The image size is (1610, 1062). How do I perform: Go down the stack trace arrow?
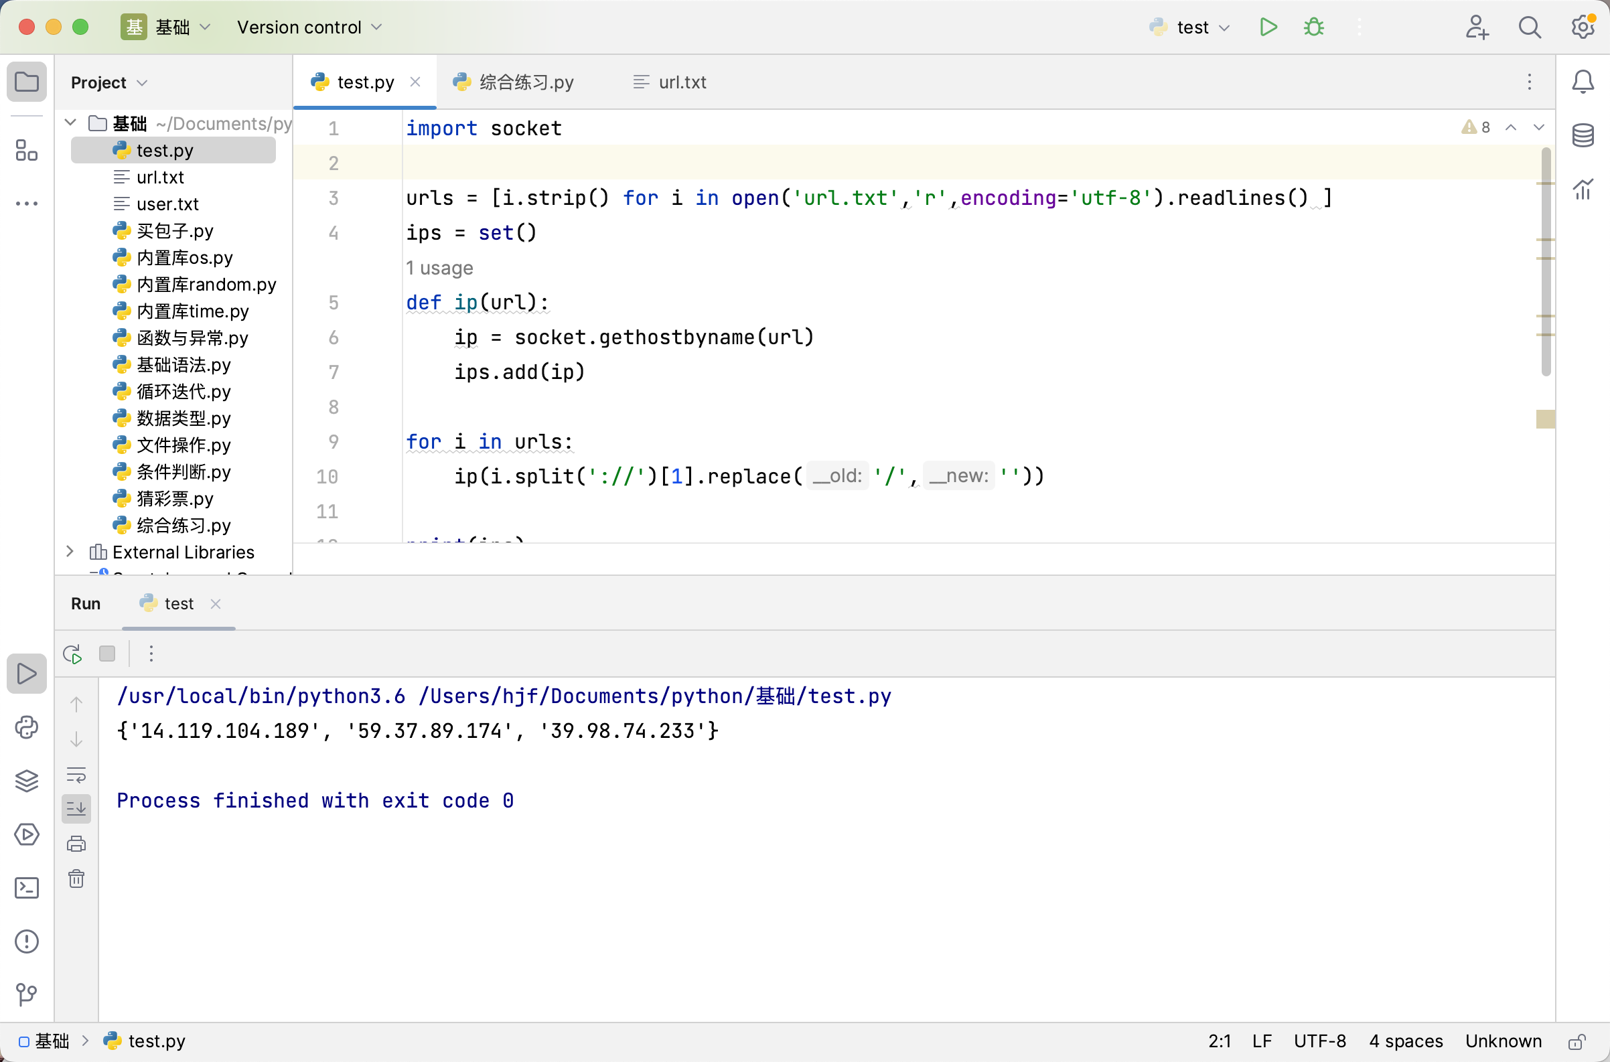click(76, 740)
